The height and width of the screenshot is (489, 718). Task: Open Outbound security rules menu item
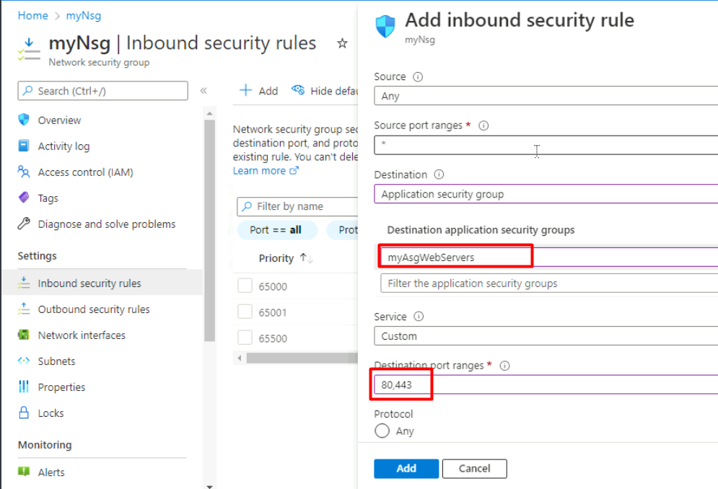pos(94,309)
